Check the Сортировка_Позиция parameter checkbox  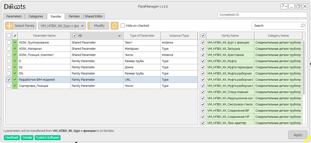tap(9, 86)
